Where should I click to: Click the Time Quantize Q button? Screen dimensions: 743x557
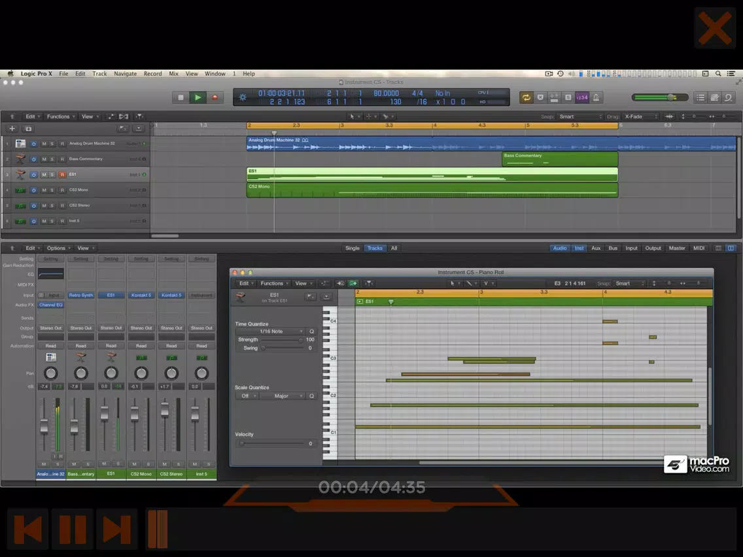pyautogui.click(x=311, y=331)
